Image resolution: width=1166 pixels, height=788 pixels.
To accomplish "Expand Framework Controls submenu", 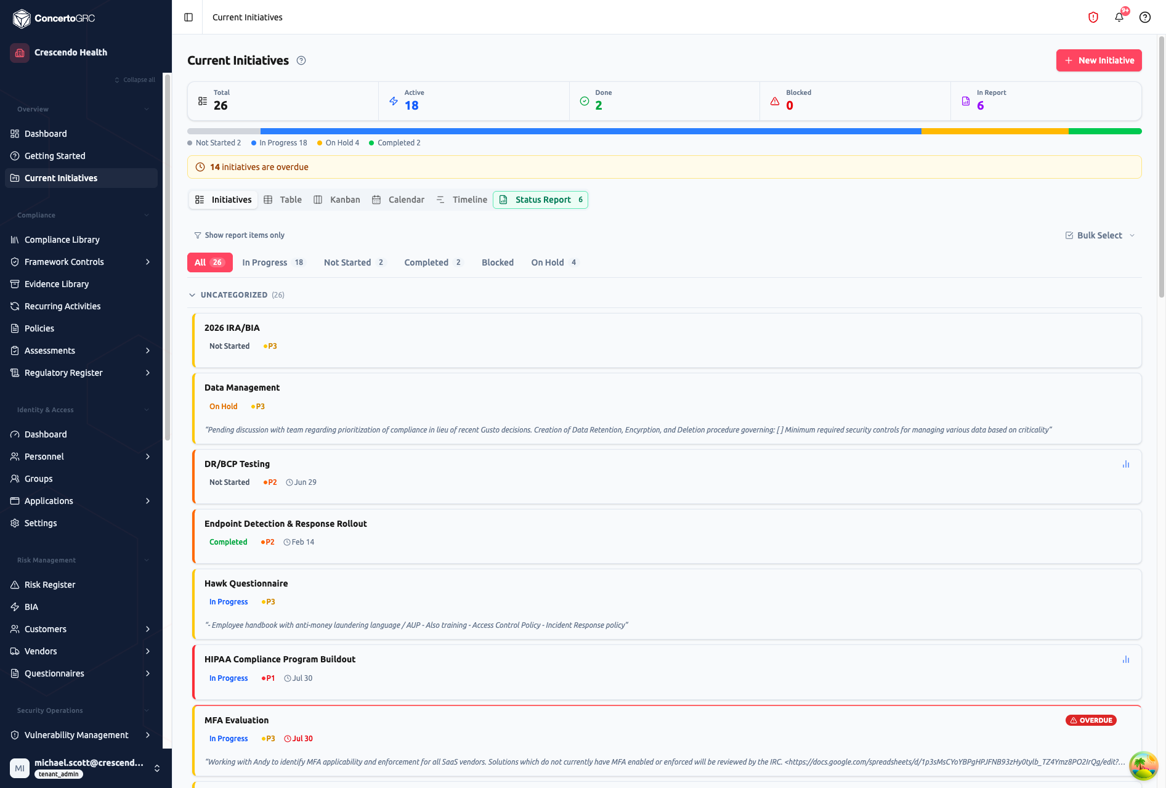I will tap(148, 262).
